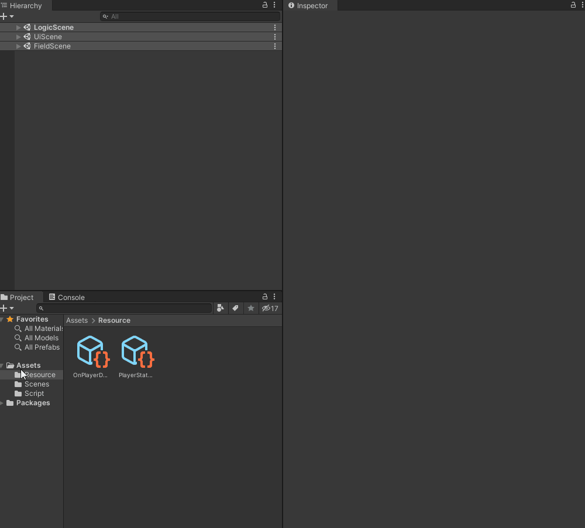Click the Hierarchy panel lock icon
This screenshot has width=585, height=528.
pos(264,5)
